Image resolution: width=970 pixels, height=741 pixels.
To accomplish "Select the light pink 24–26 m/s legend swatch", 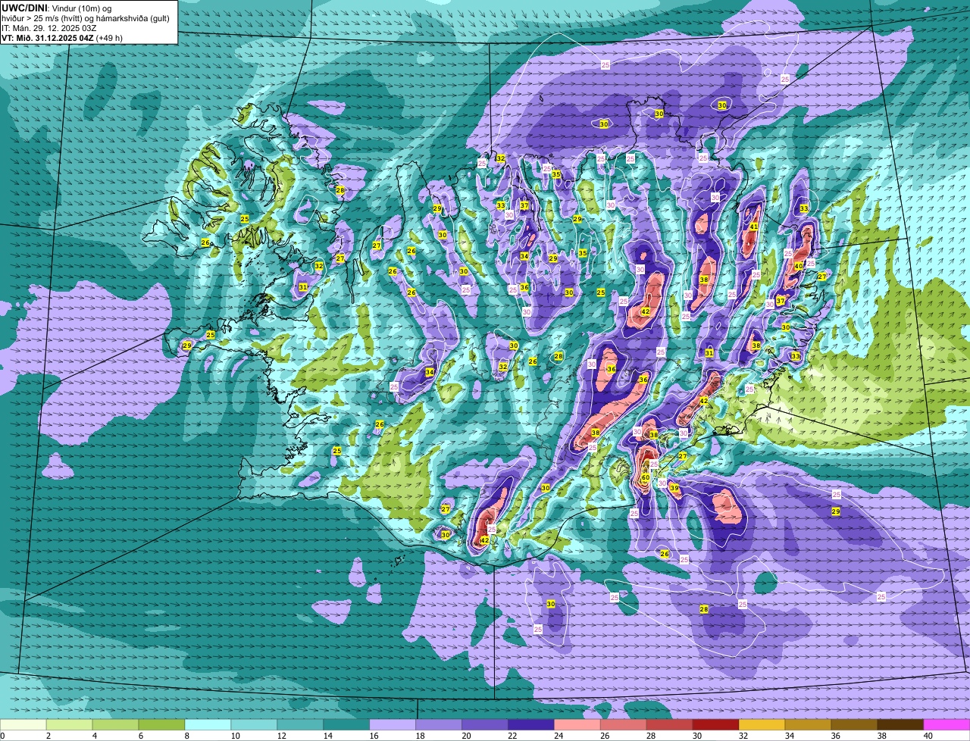I will 577,724.
